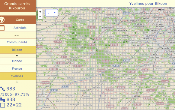Screen dimensions: 175x110
Task: Click the down arrow below Yvelines
Action: 17,82
